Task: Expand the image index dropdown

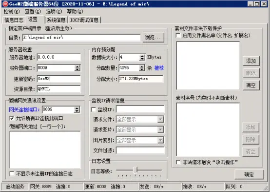Action: pos(160,140)
